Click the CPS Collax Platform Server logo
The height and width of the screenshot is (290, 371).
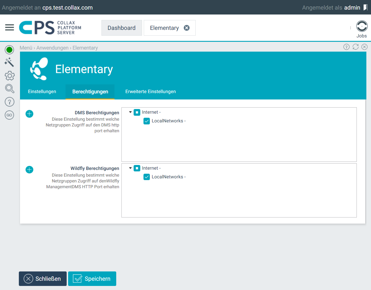50,28
